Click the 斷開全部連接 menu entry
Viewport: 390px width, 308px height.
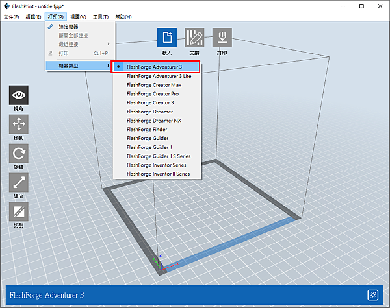80,36
